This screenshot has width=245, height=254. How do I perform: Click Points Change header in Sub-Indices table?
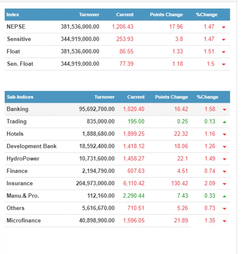(x=171, y=97)
